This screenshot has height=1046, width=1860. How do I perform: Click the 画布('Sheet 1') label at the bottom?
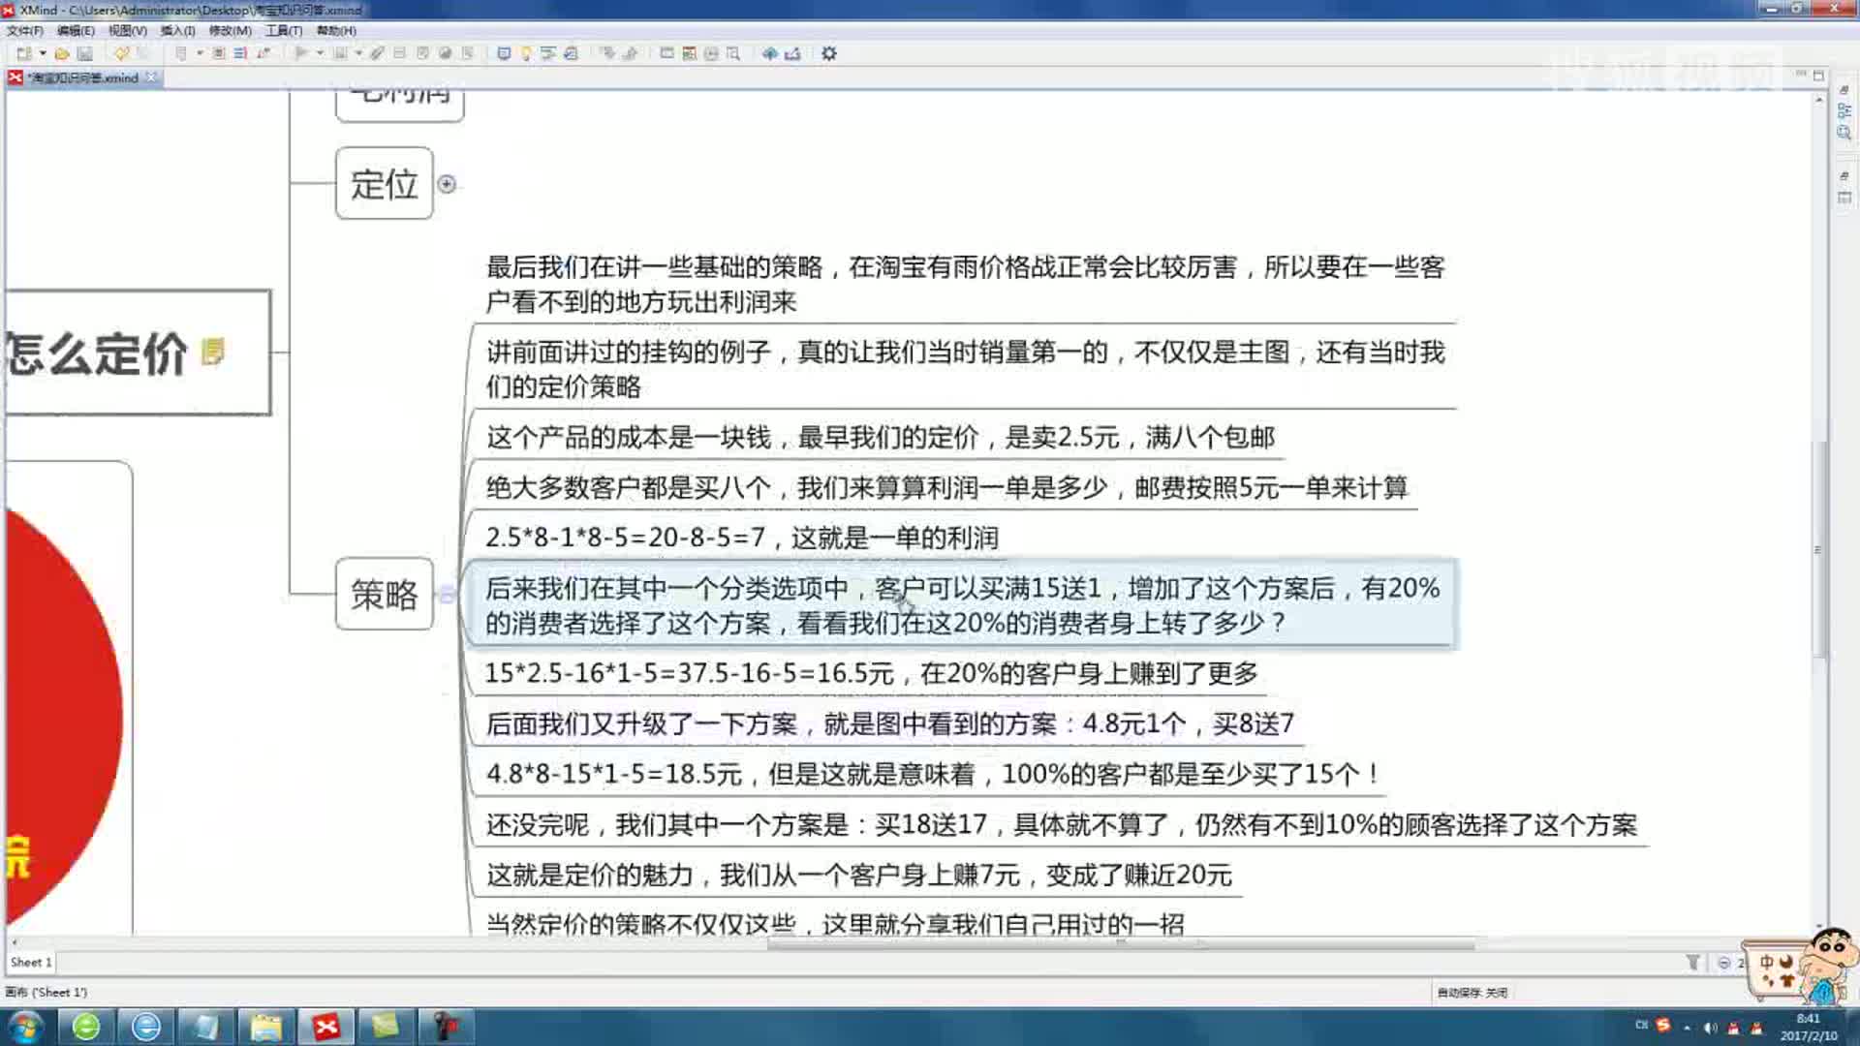click(46, 992)
